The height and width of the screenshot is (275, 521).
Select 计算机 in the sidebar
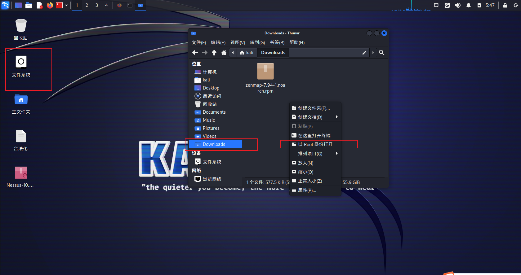point(216,72)
